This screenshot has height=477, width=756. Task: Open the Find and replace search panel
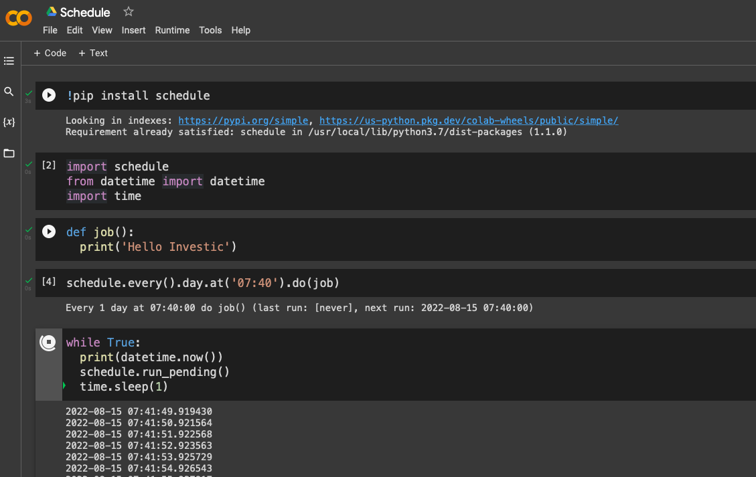coord(9,92)
